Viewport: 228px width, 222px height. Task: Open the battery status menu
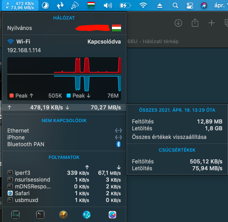(126, 6)
